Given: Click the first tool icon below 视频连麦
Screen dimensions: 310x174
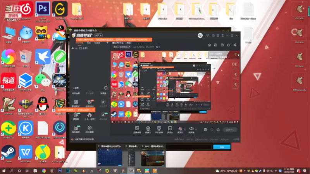Looking at the screenshot, I should pyautogui.click(x=76, y=103).
